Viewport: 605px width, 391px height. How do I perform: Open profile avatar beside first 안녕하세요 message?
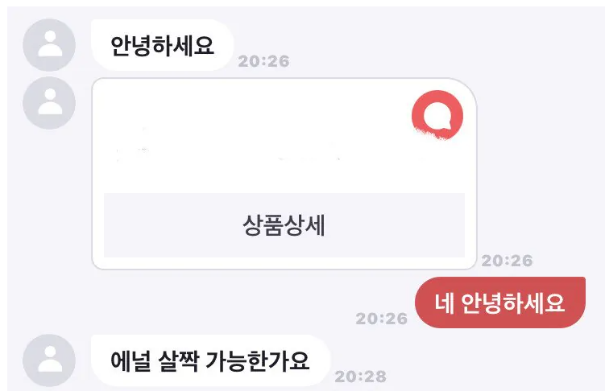(x=49, y=45)
